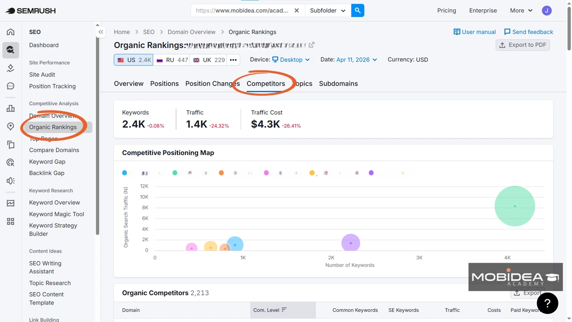Open the SEO toolkit icon in the sidebar
The image size is (572, 322).
pyautogui.click(x=10, y=50)
